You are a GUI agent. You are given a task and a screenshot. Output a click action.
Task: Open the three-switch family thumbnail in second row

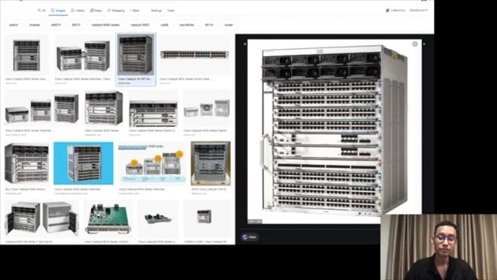(42, 109)
